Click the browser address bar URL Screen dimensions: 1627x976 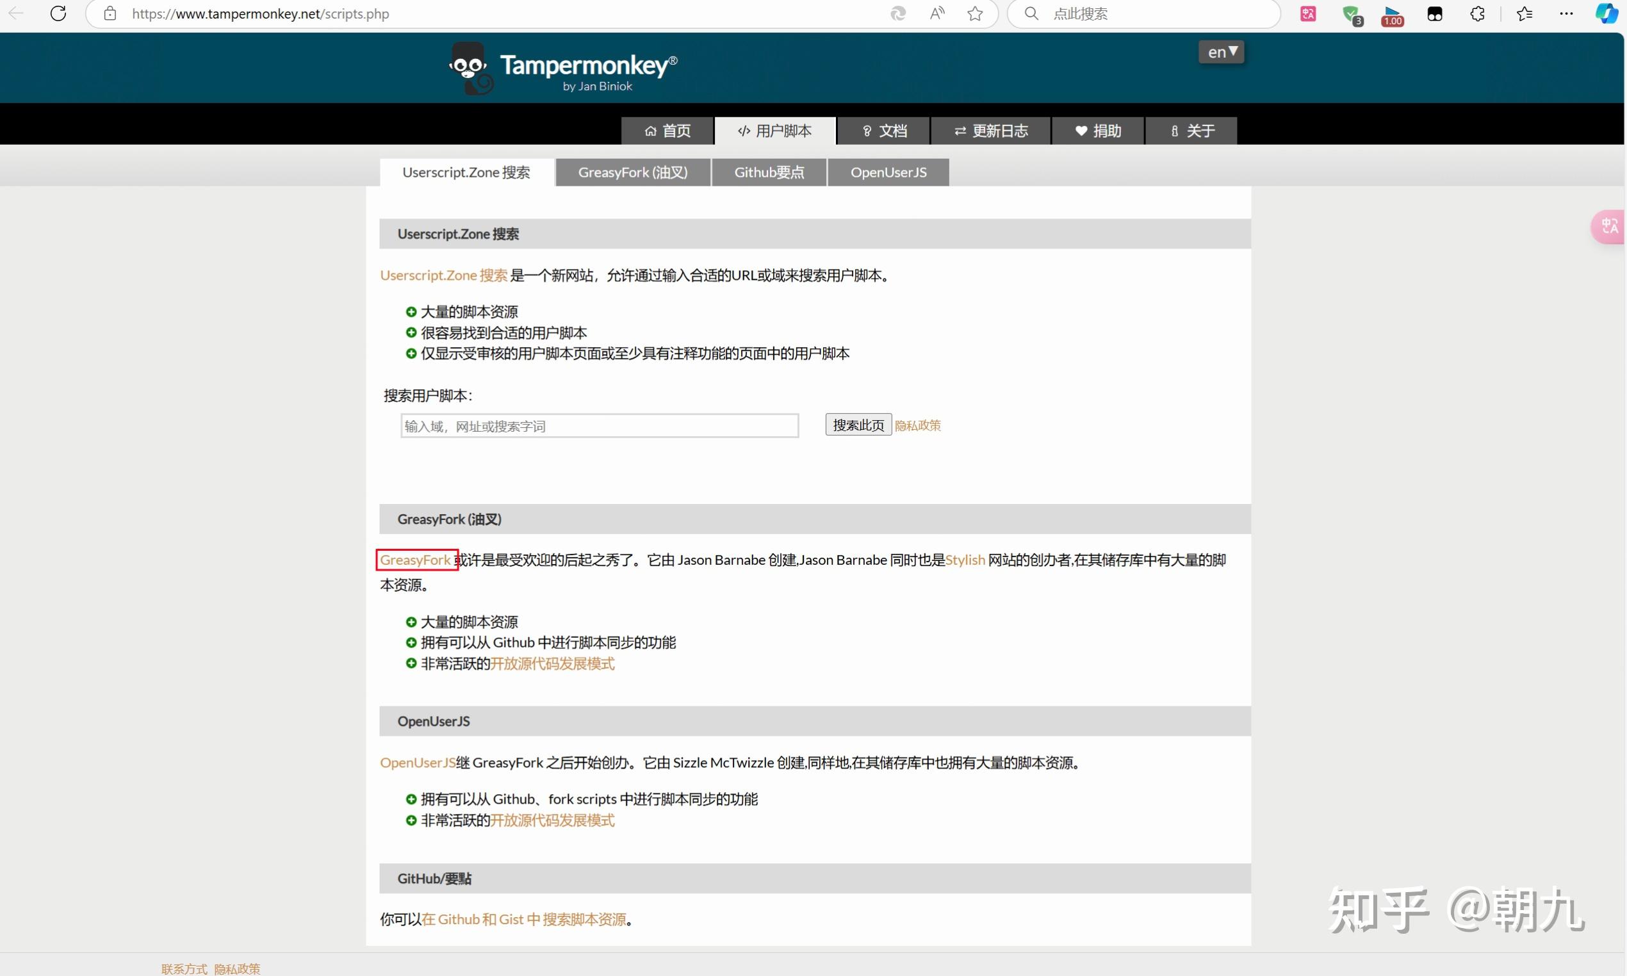point(261,14)
